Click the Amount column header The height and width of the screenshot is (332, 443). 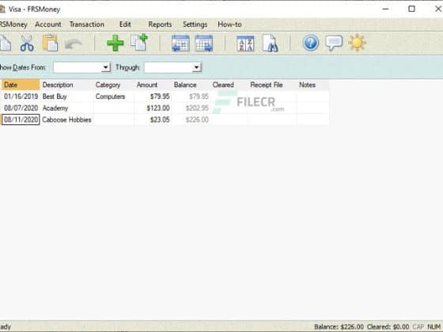pos(153,85)
